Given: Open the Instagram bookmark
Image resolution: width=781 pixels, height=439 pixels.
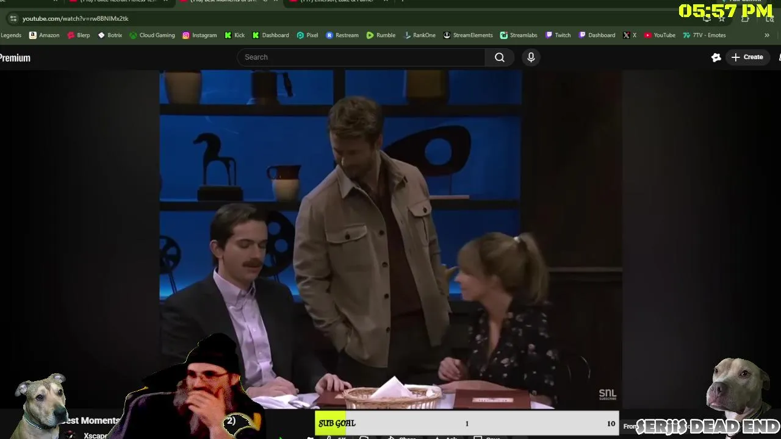Looking at the screenshot, I should point(200,35).
